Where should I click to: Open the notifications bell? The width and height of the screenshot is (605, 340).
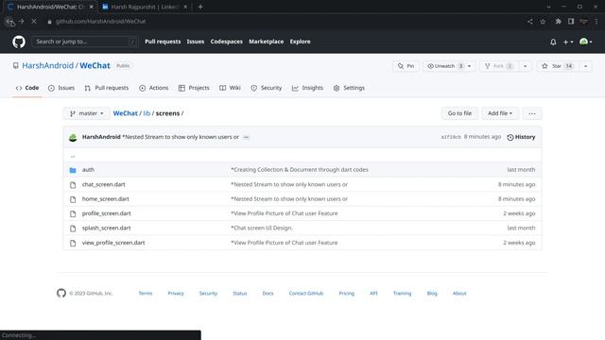(x=553, y=42)
